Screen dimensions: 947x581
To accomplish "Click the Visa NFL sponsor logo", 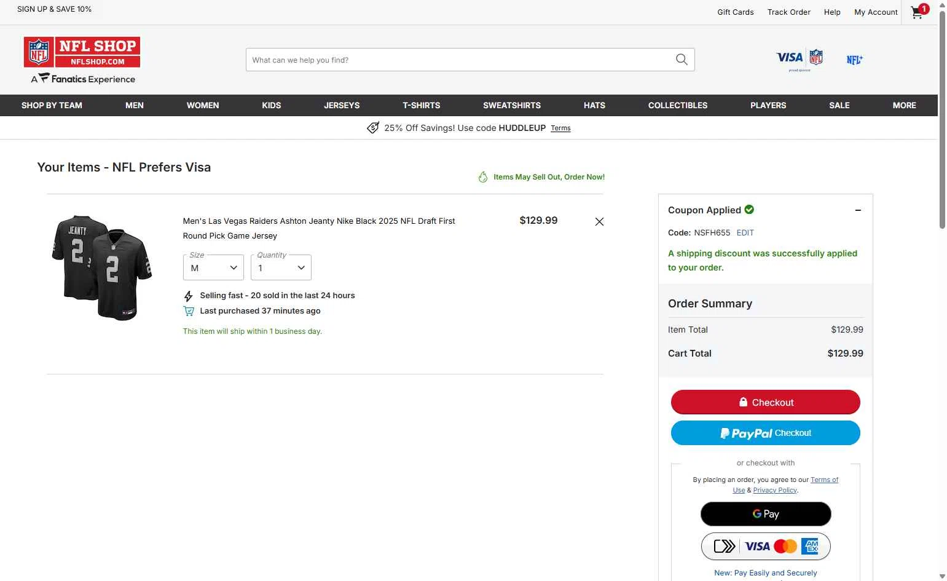I will pos(799,59).
